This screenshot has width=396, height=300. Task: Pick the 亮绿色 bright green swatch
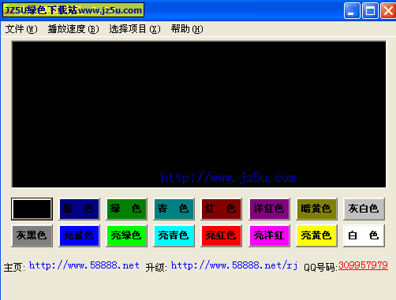126,235
